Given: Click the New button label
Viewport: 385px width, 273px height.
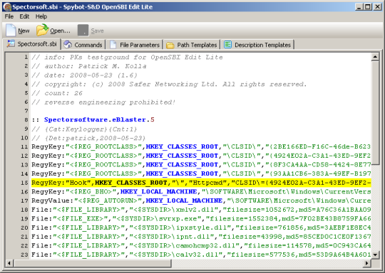Looking at the screenshot, I should pos(24,31).
